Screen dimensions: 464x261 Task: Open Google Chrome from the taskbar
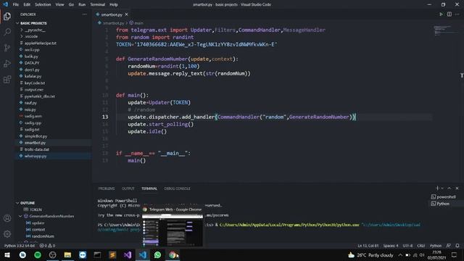173,254
